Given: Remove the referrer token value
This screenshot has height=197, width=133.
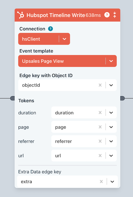Looking at the screenshot, I should 100,141.
